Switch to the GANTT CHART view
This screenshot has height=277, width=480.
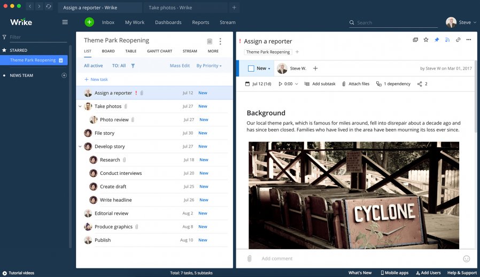tap(159, 51)
